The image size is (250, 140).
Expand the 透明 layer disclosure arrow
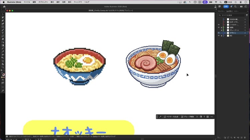225,28
